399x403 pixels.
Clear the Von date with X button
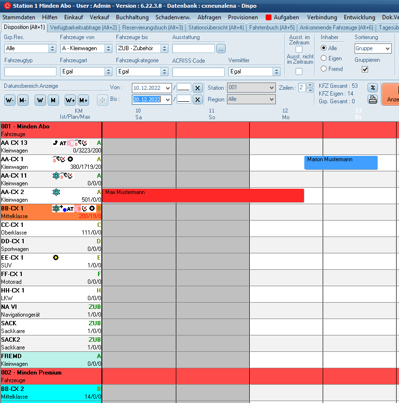pyautogui.click(x=198, y=88)
